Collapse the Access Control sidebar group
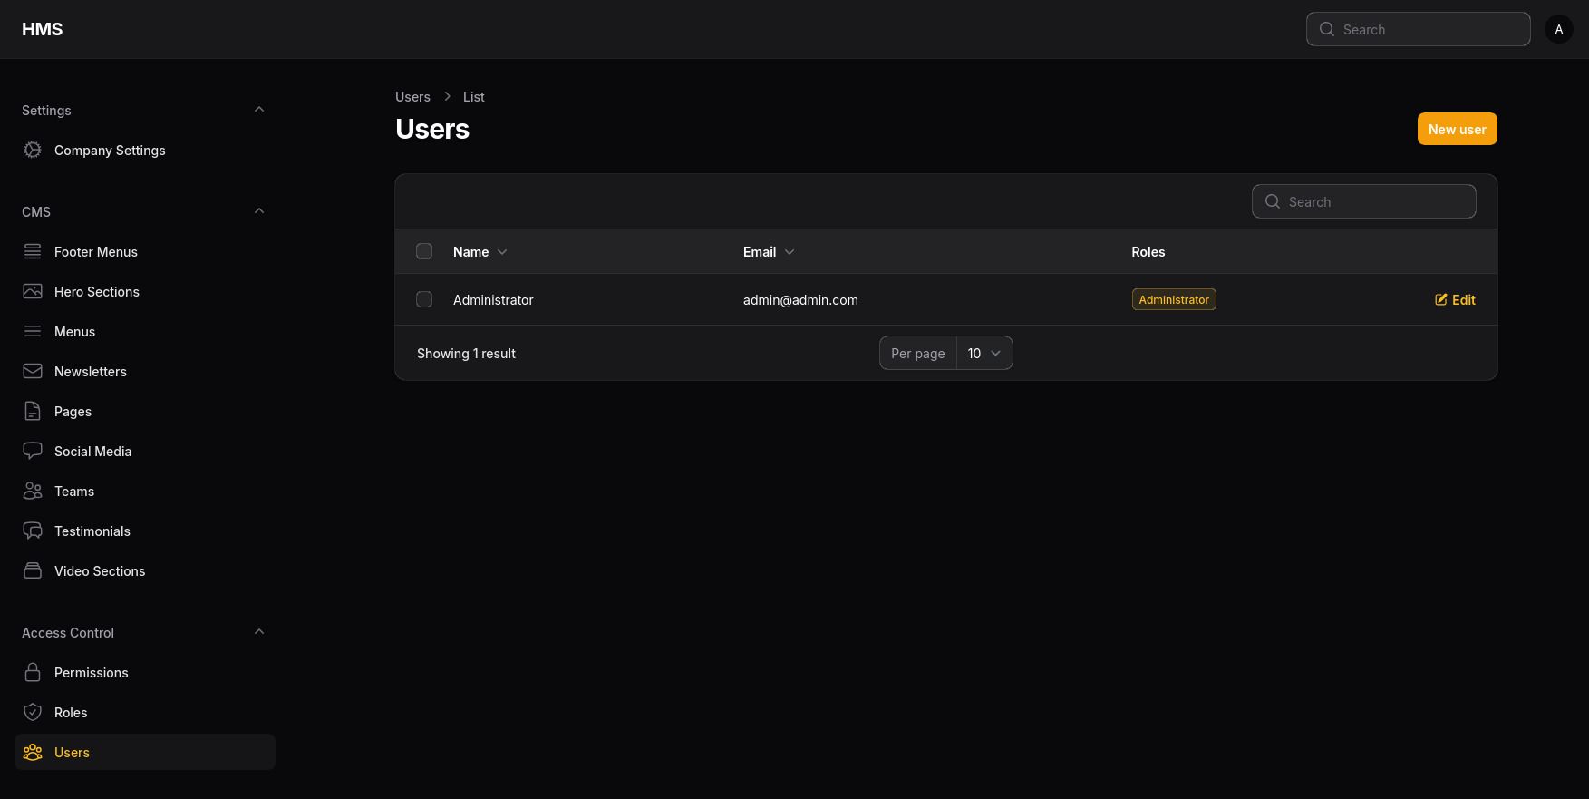 tap(259, 632)
